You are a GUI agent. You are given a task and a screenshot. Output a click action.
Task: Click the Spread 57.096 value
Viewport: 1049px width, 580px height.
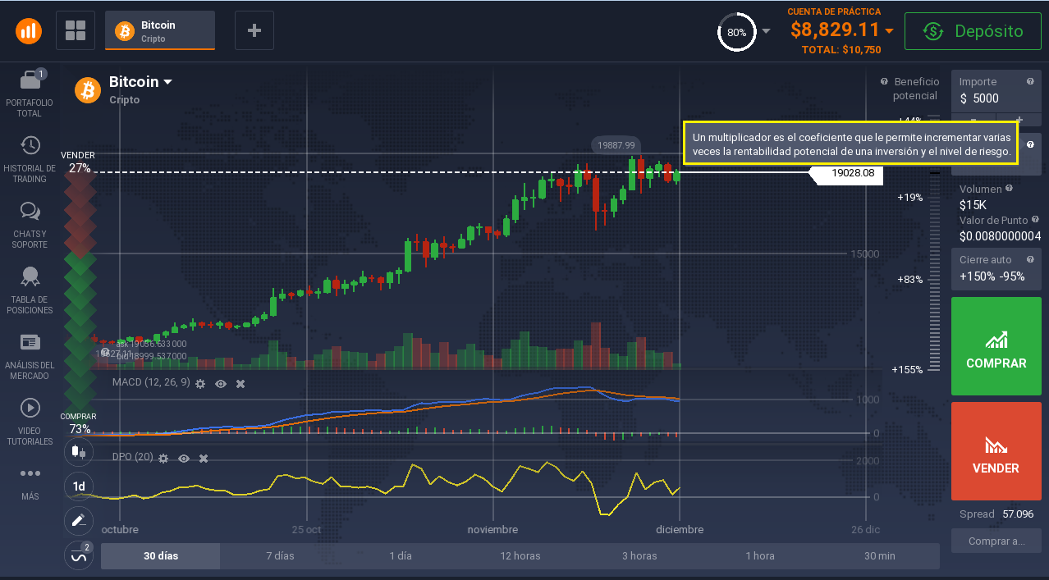point(1018,514)
